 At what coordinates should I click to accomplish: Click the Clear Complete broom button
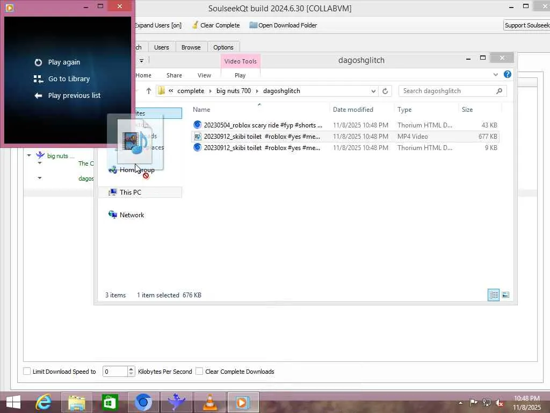point(216,25)
